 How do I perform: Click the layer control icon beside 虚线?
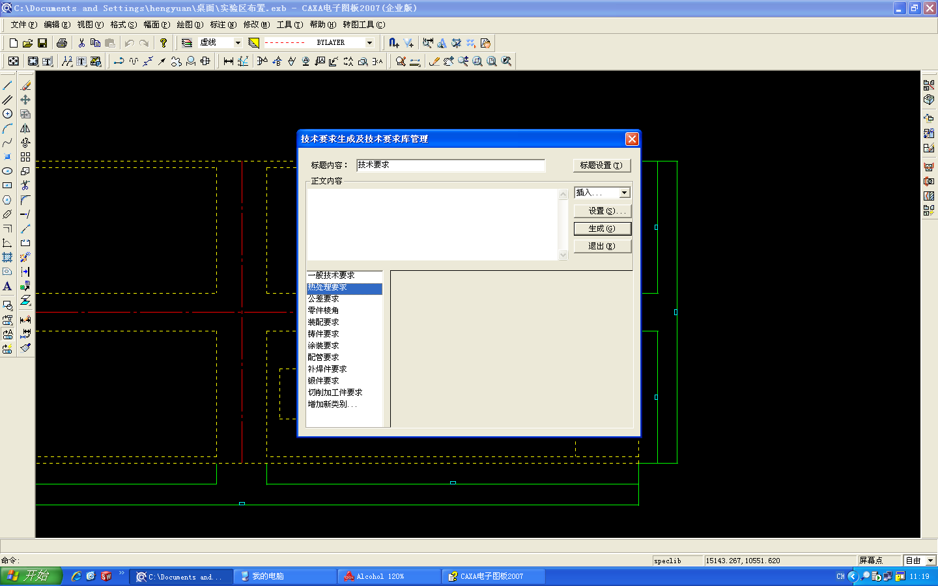pyautogui.click(x=187, y=43)
